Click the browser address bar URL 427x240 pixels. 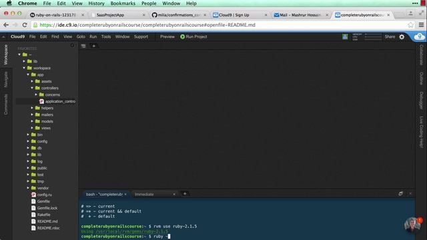point(147,25)
